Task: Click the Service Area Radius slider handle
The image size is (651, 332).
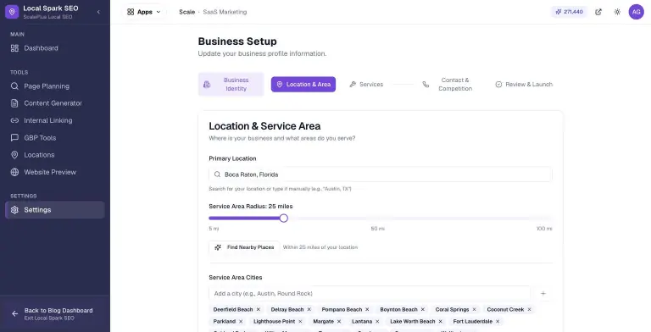Action: 284,219
